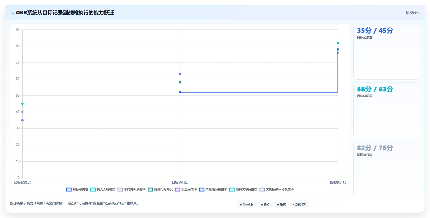
Task: Open the 82分 / 76分 战略执行层 card
Action: [x=386, y=169]
